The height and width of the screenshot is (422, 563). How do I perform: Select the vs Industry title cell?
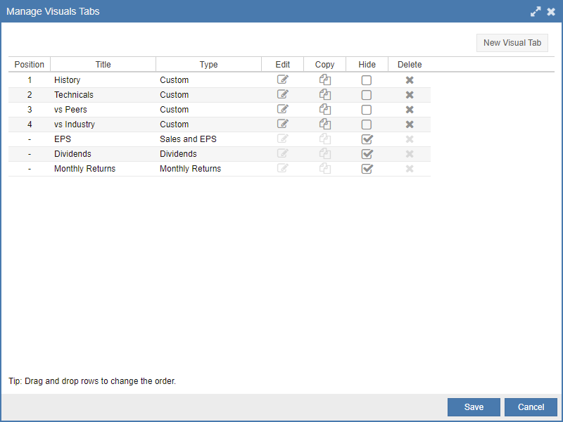(103, 124)
